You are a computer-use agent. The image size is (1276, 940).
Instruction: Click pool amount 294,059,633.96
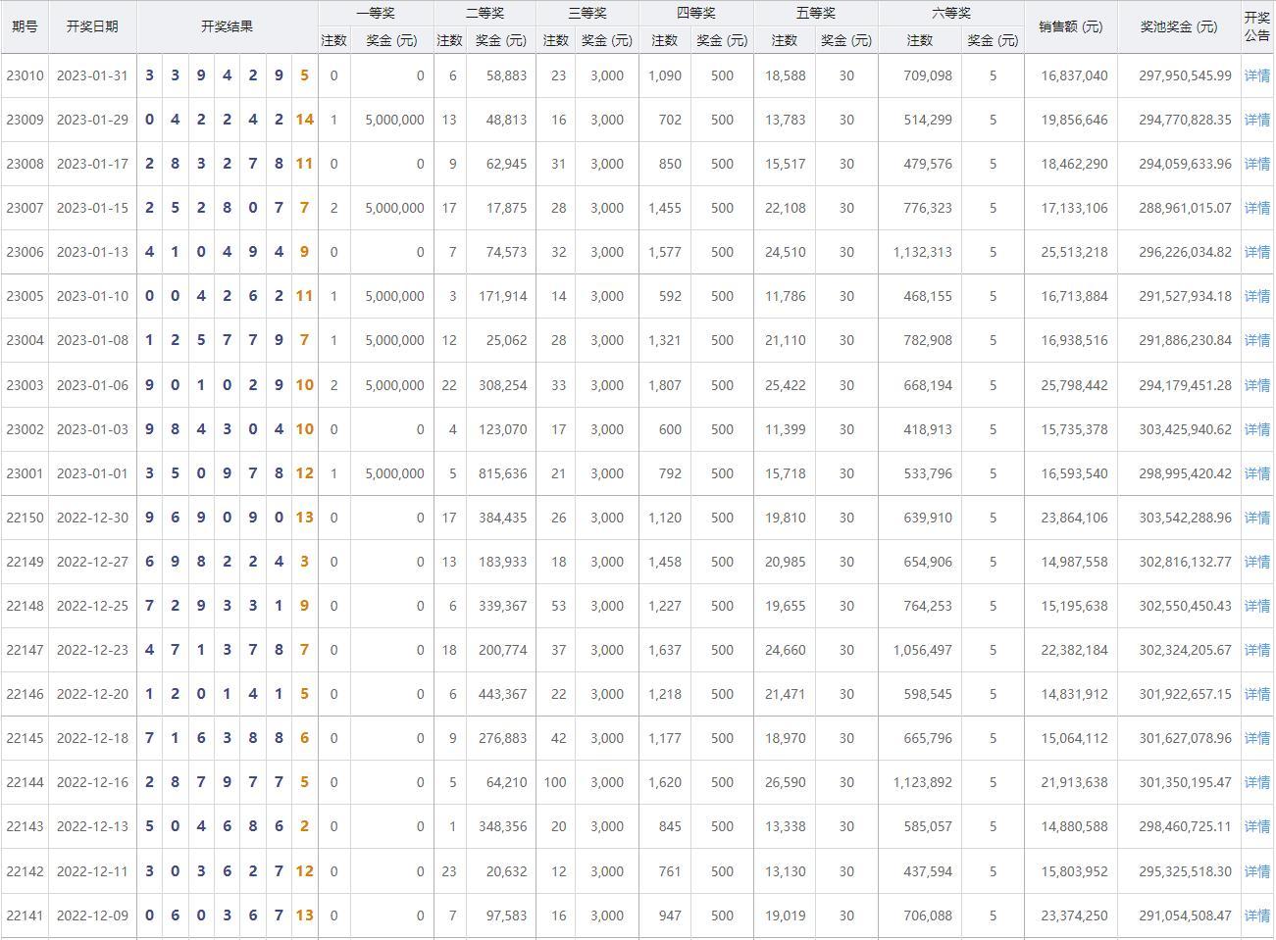click(x=1185, y=164)
